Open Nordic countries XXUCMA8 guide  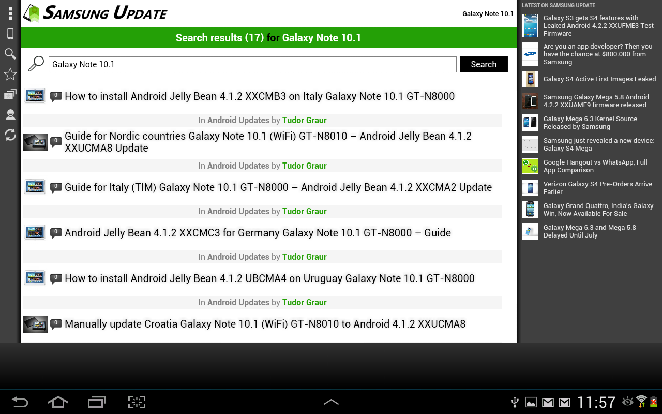click(268, 142)
